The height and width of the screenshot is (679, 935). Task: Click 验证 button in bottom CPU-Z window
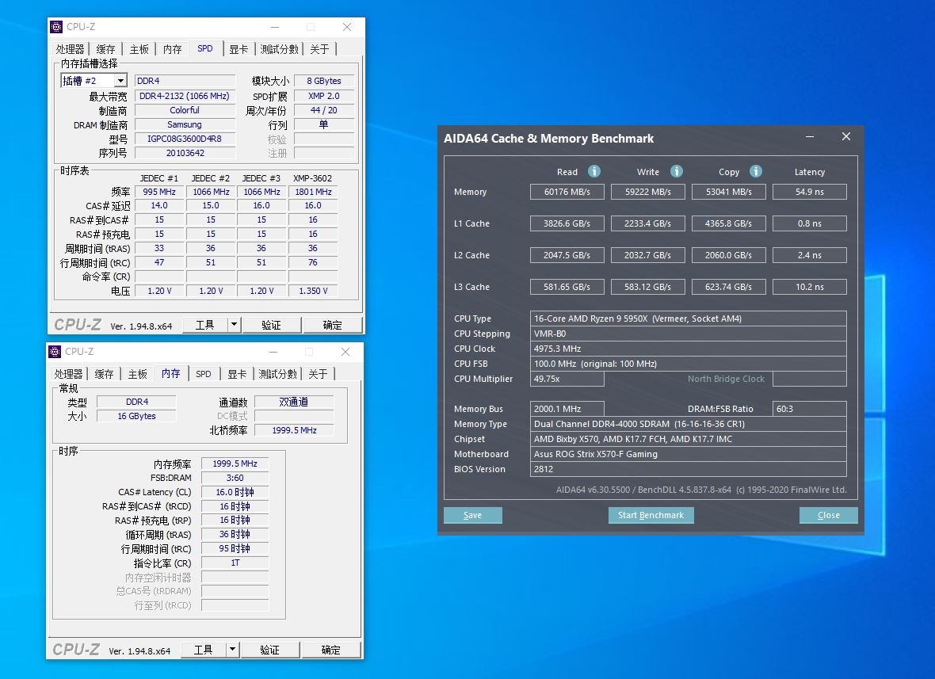click(269, 650)
